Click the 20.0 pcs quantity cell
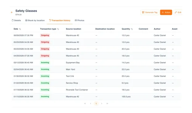The width and height of the screenshot is (192, 113). click(x=126, y=49)
